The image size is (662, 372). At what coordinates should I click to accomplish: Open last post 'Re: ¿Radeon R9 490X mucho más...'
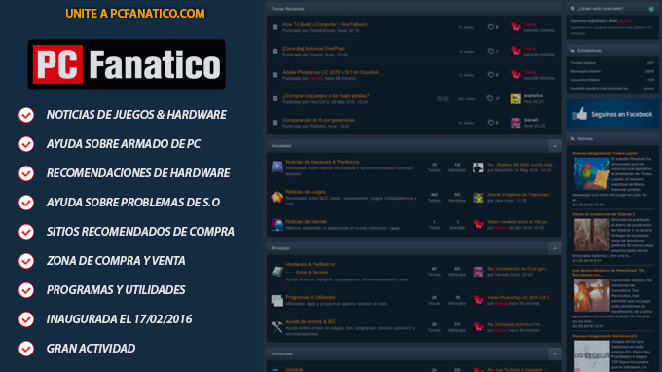(521, 165)
